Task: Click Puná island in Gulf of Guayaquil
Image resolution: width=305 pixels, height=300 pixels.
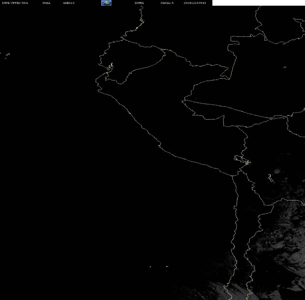Action: pyautogui.click(x=110, y=67)
